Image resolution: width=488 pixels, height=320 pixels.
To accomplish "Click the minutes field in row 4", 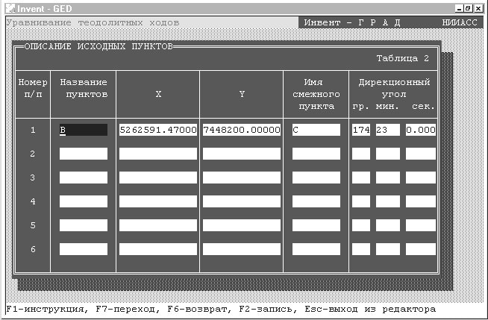I will tap(388, 201).
